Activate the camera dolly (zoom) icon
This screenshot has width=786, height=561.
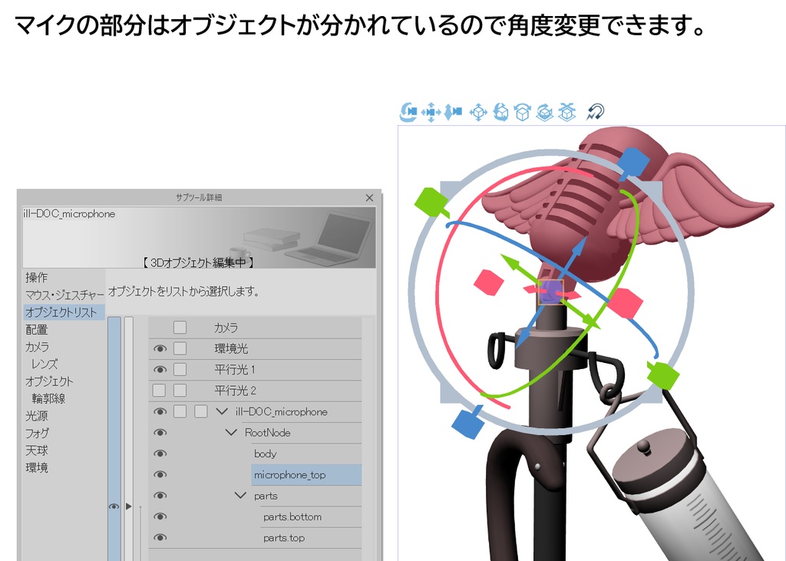(x=454, y=111)
